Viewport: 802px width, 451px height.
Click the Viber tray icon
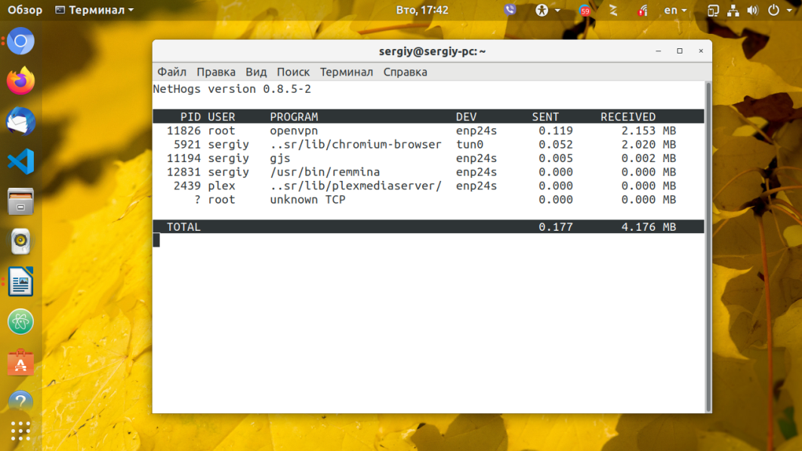tap(510, 11)
